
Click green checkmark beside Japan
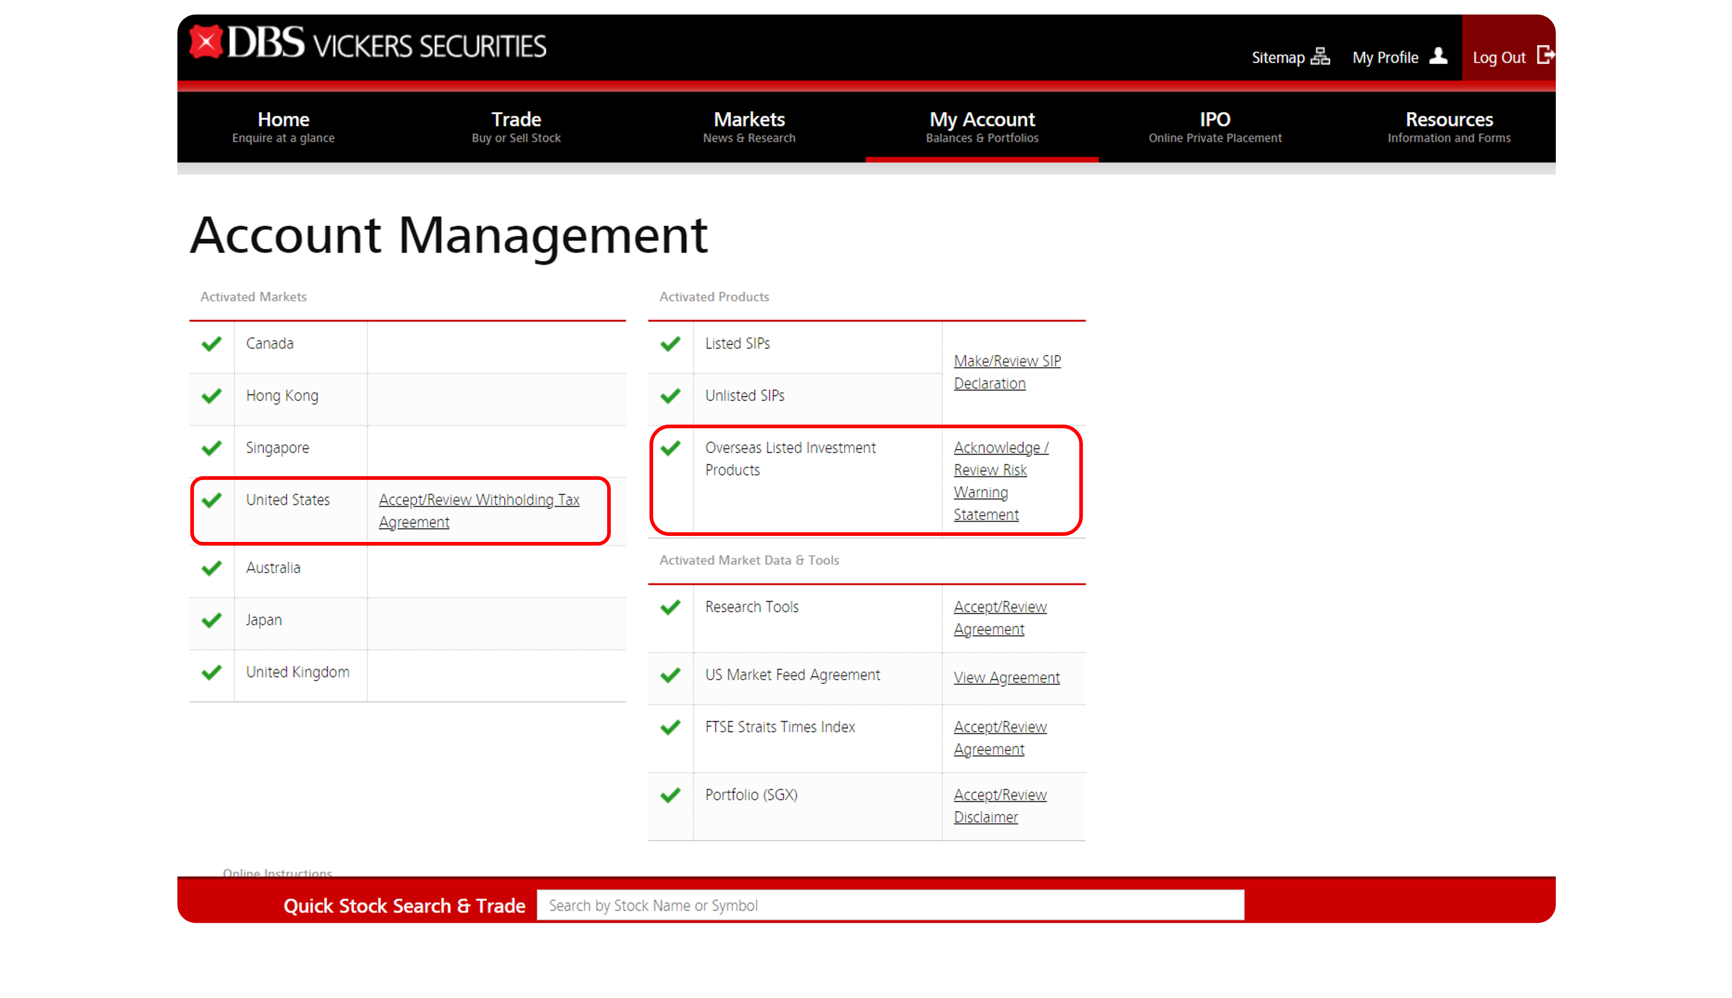(212, 620)
